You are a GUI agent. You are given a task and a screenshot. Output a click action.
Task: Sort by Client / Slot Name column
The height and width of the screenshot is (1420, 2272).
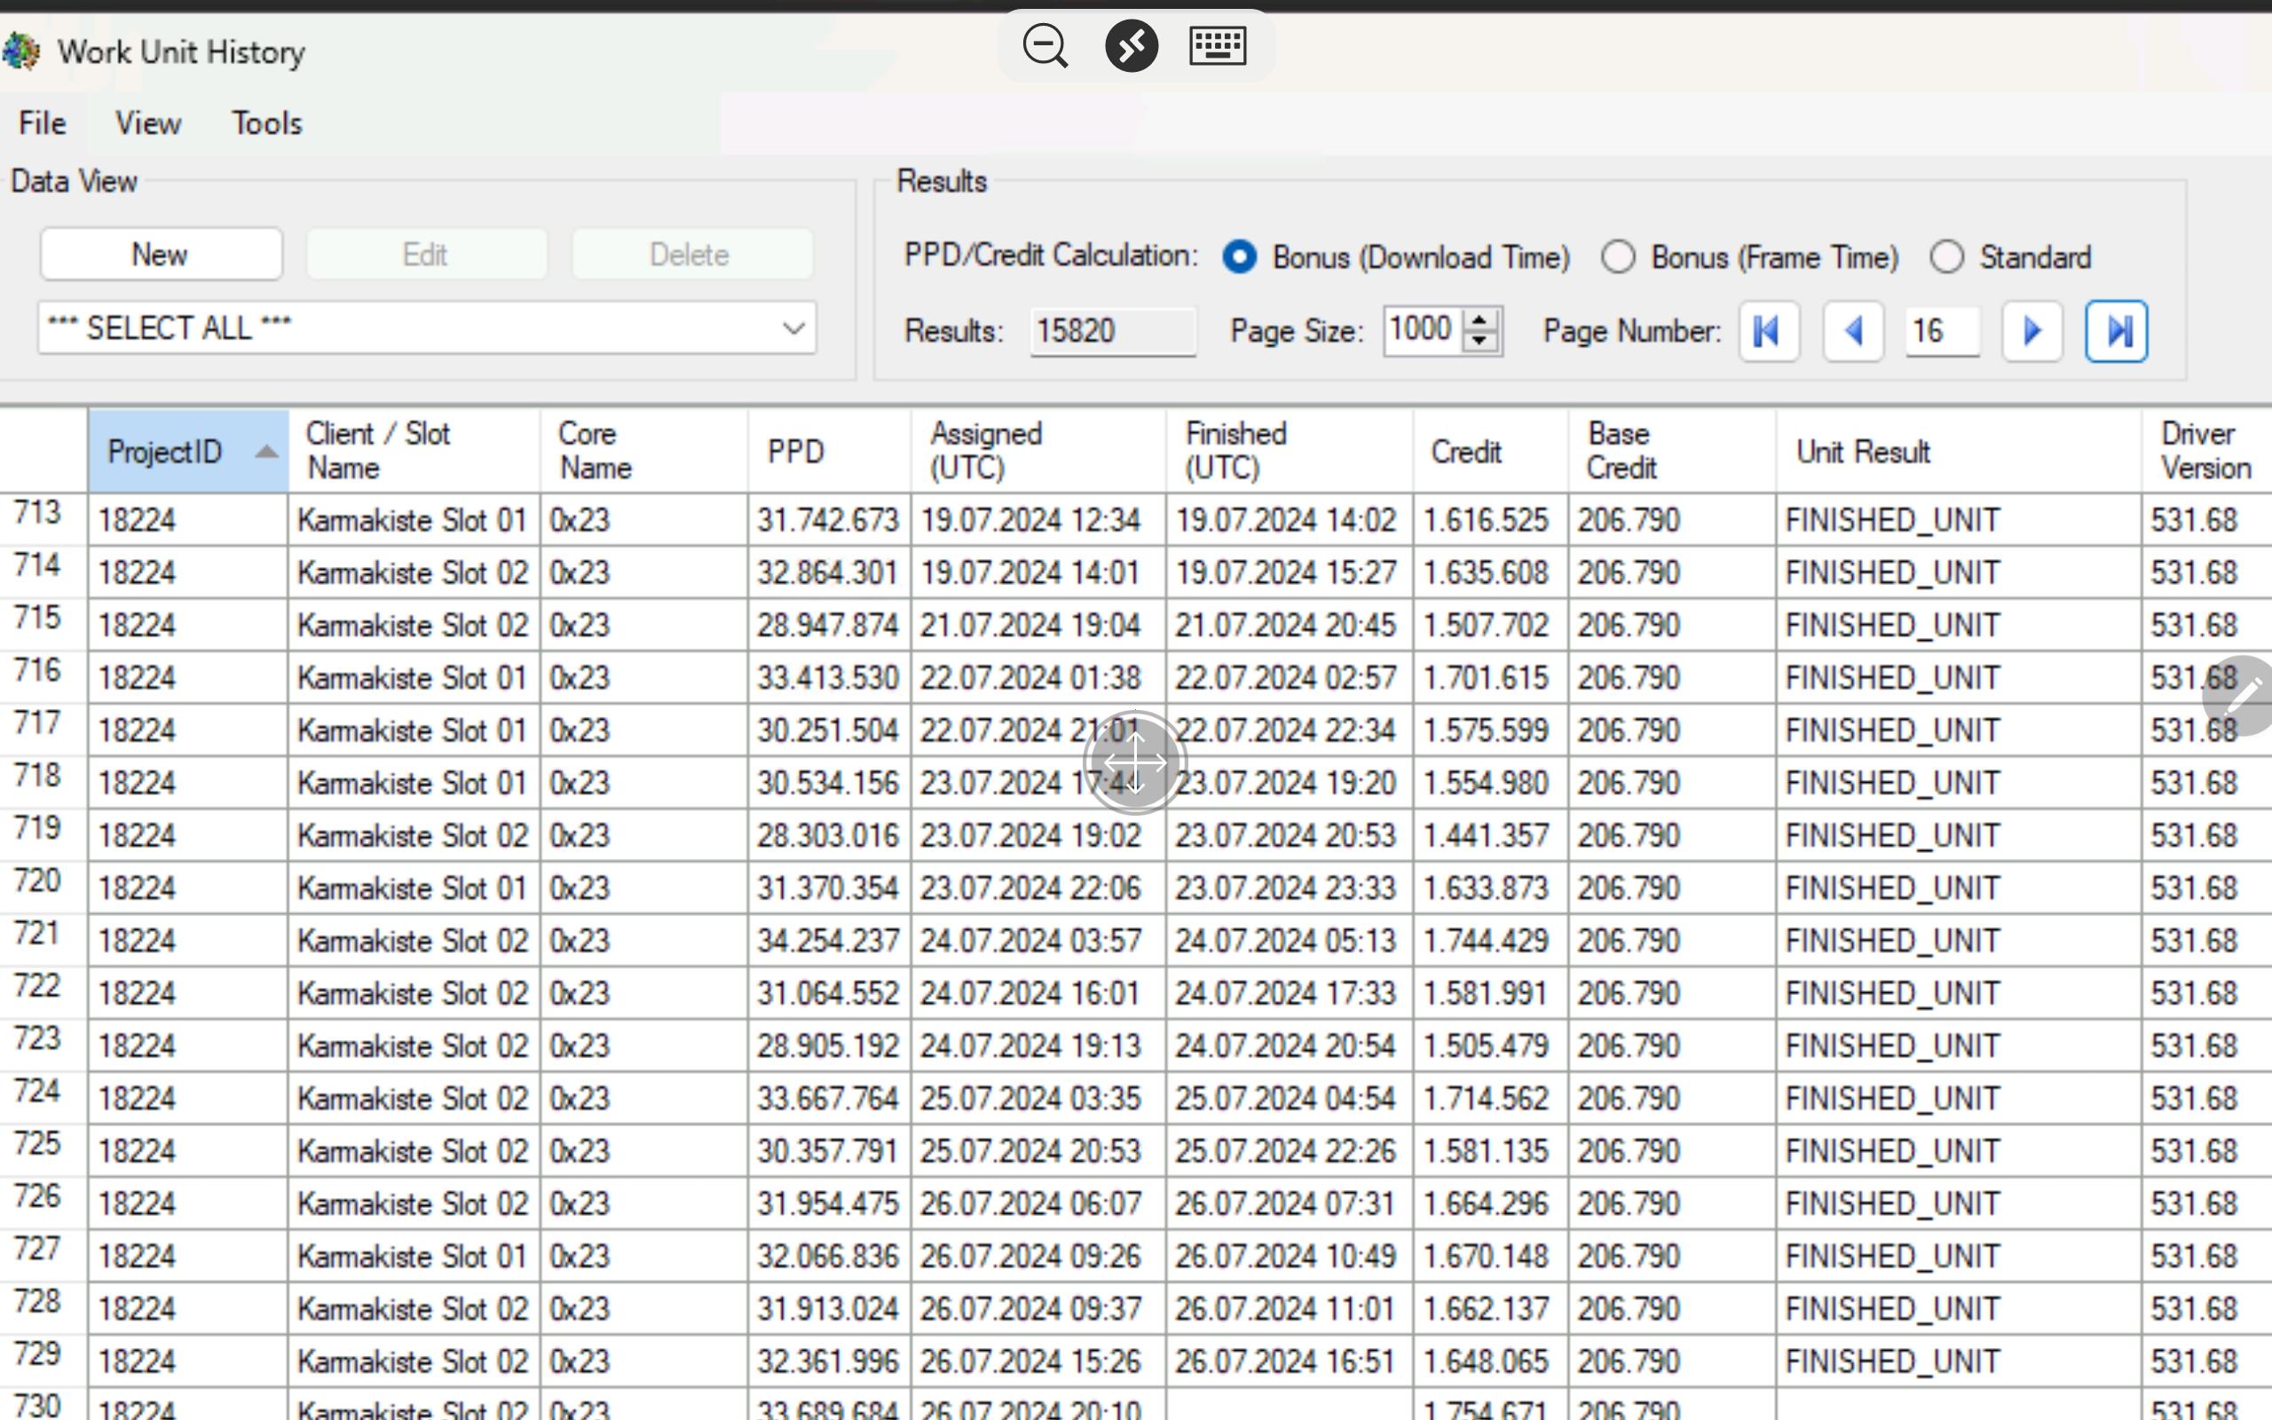coord(414,451)
